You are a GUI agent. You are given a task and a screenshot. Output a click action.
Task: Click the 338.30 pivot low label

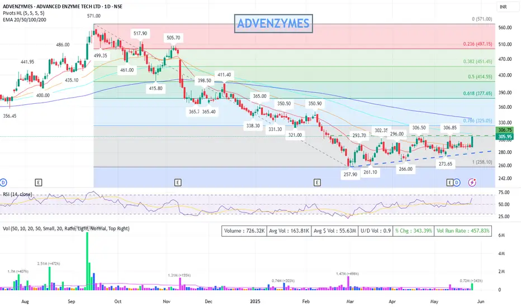pos(253,126)
